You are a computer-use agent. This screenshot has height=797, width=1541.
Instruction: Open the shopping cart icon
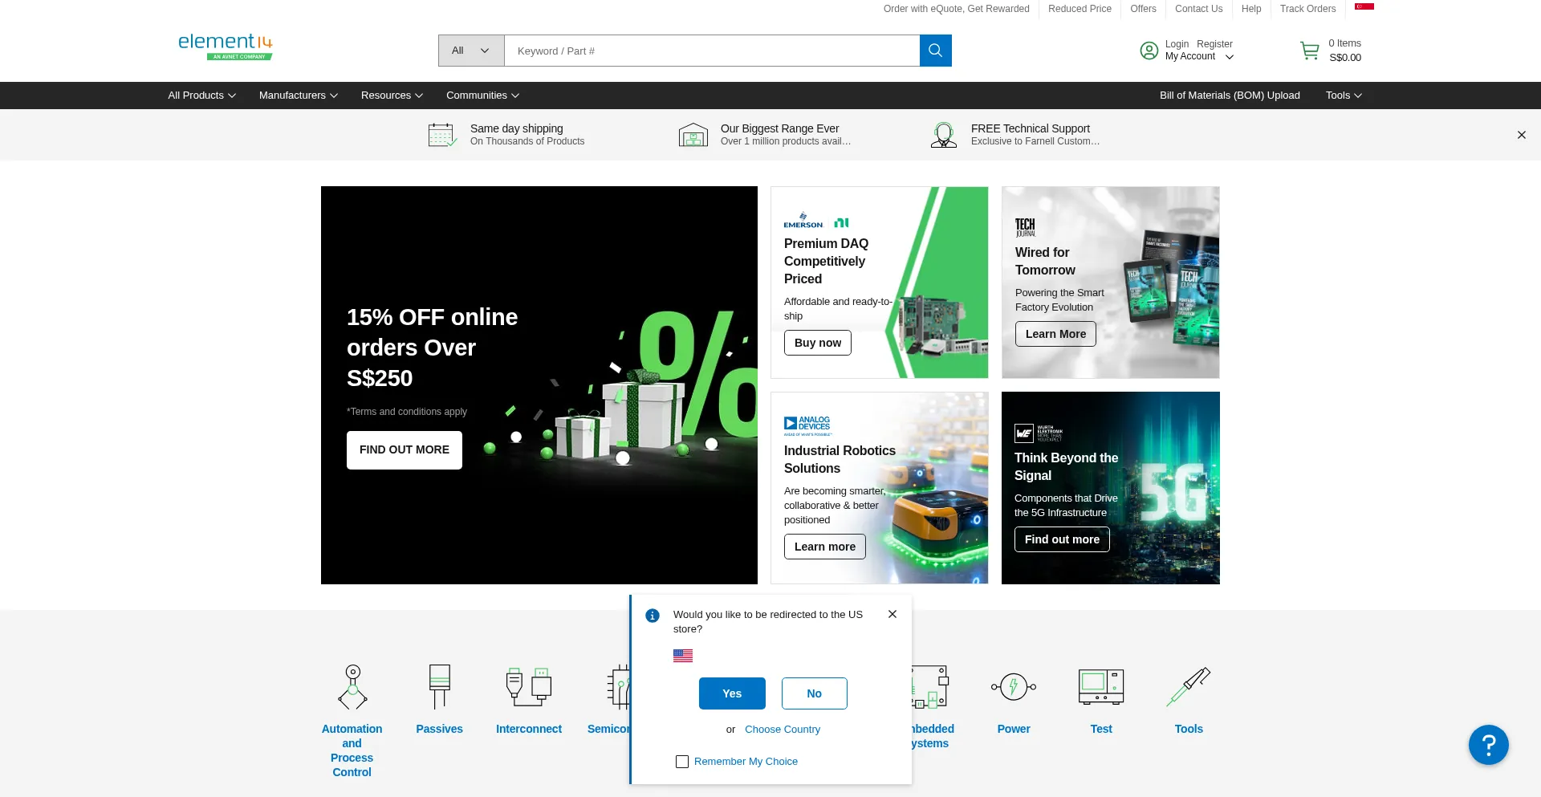pyautogui.click(x=1309, y=51)
